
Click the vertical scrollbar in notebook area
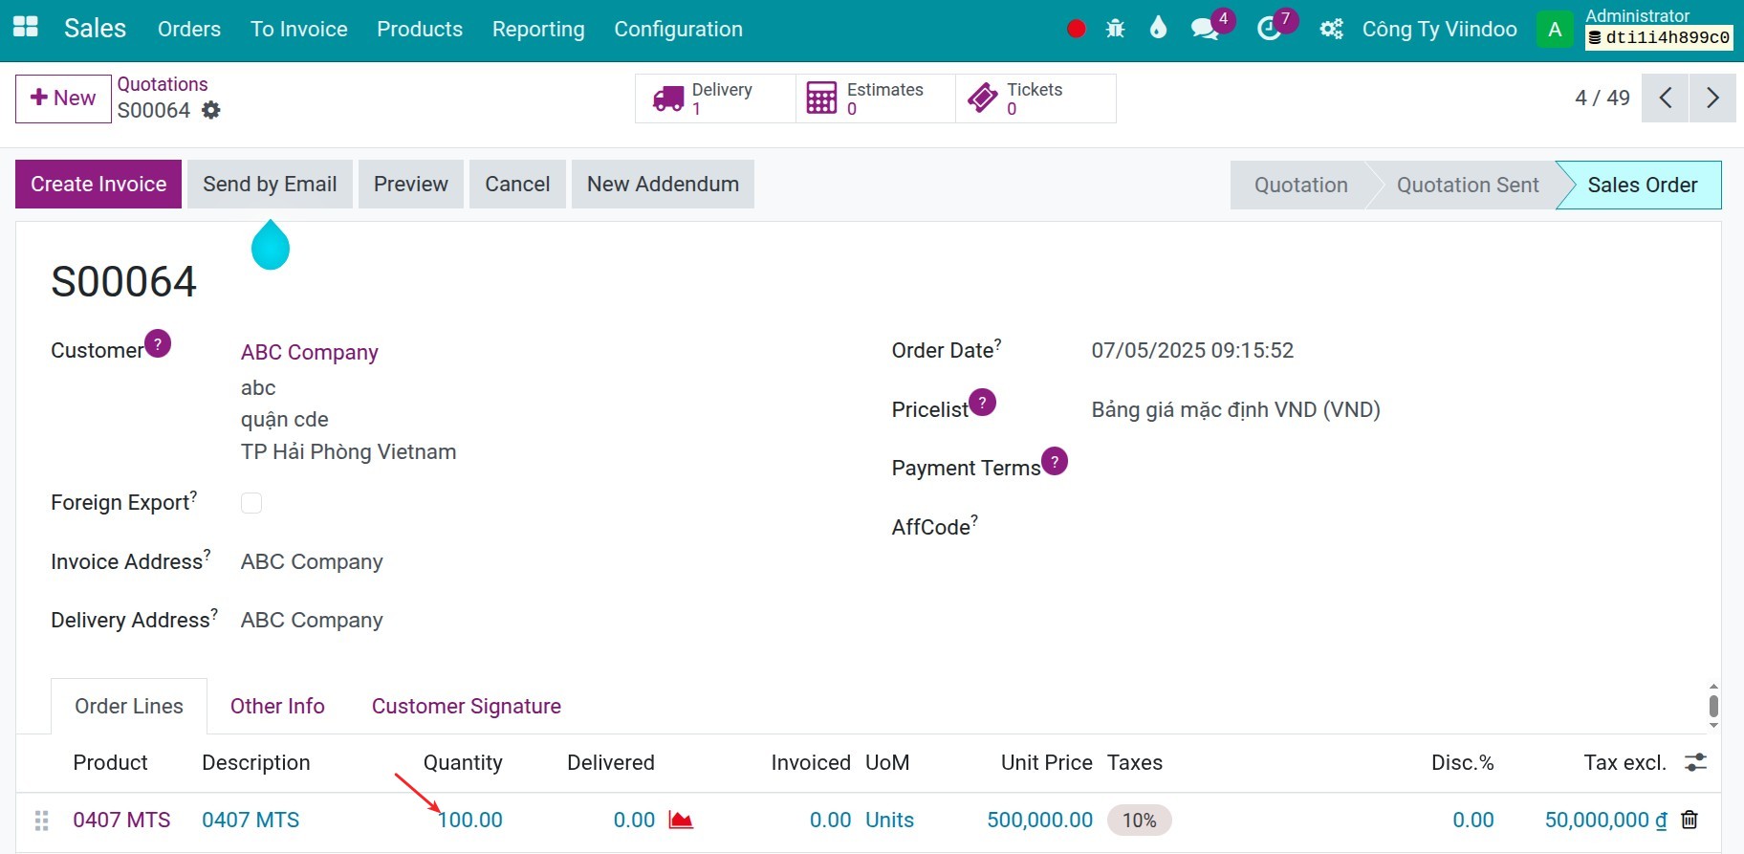tap(1713, 706)
